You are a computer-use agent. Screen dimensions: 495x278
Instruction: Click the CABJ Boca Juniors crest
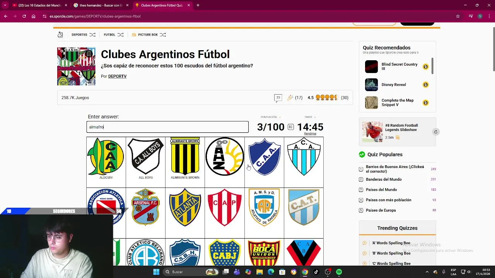(x=225, y=253)
